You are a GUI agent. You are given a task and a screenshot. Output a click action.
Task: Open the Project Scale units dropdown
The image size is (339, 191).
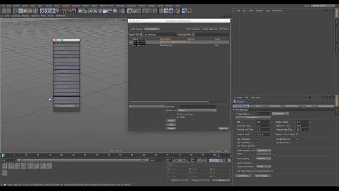click(280, 114)
